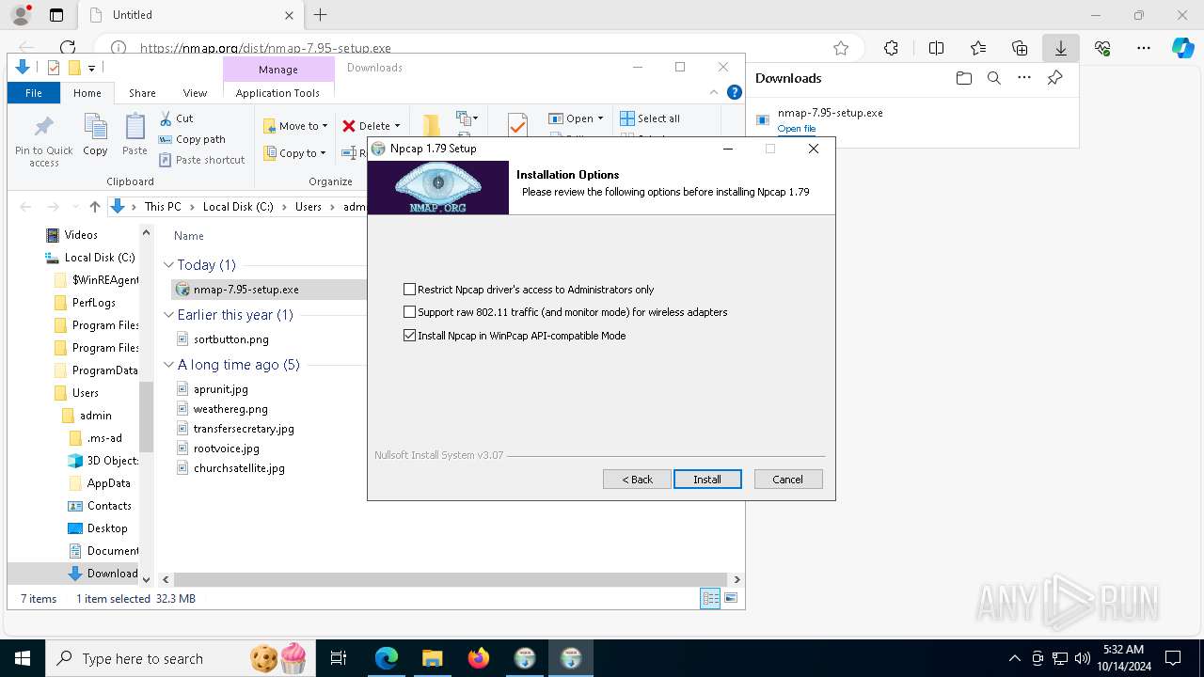Go Back in Npcap Setup wizard
The image size is (1204, 677).
tap(637, 480)
